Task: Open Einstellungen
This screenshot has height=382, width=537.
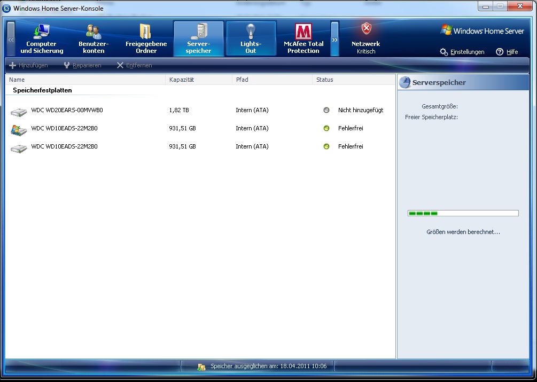Action: pos(462,52)
